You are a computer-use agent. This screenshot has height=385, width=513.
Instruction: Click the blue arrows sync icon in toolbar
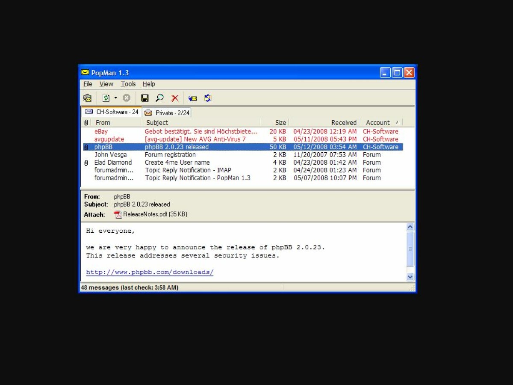click(208, 98)
